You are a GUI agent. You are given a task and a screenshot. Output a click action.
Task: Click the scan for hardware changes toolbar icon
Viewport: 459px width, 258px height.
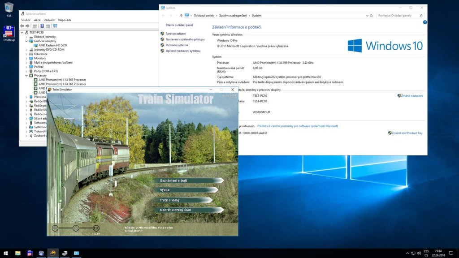point(55,26)
